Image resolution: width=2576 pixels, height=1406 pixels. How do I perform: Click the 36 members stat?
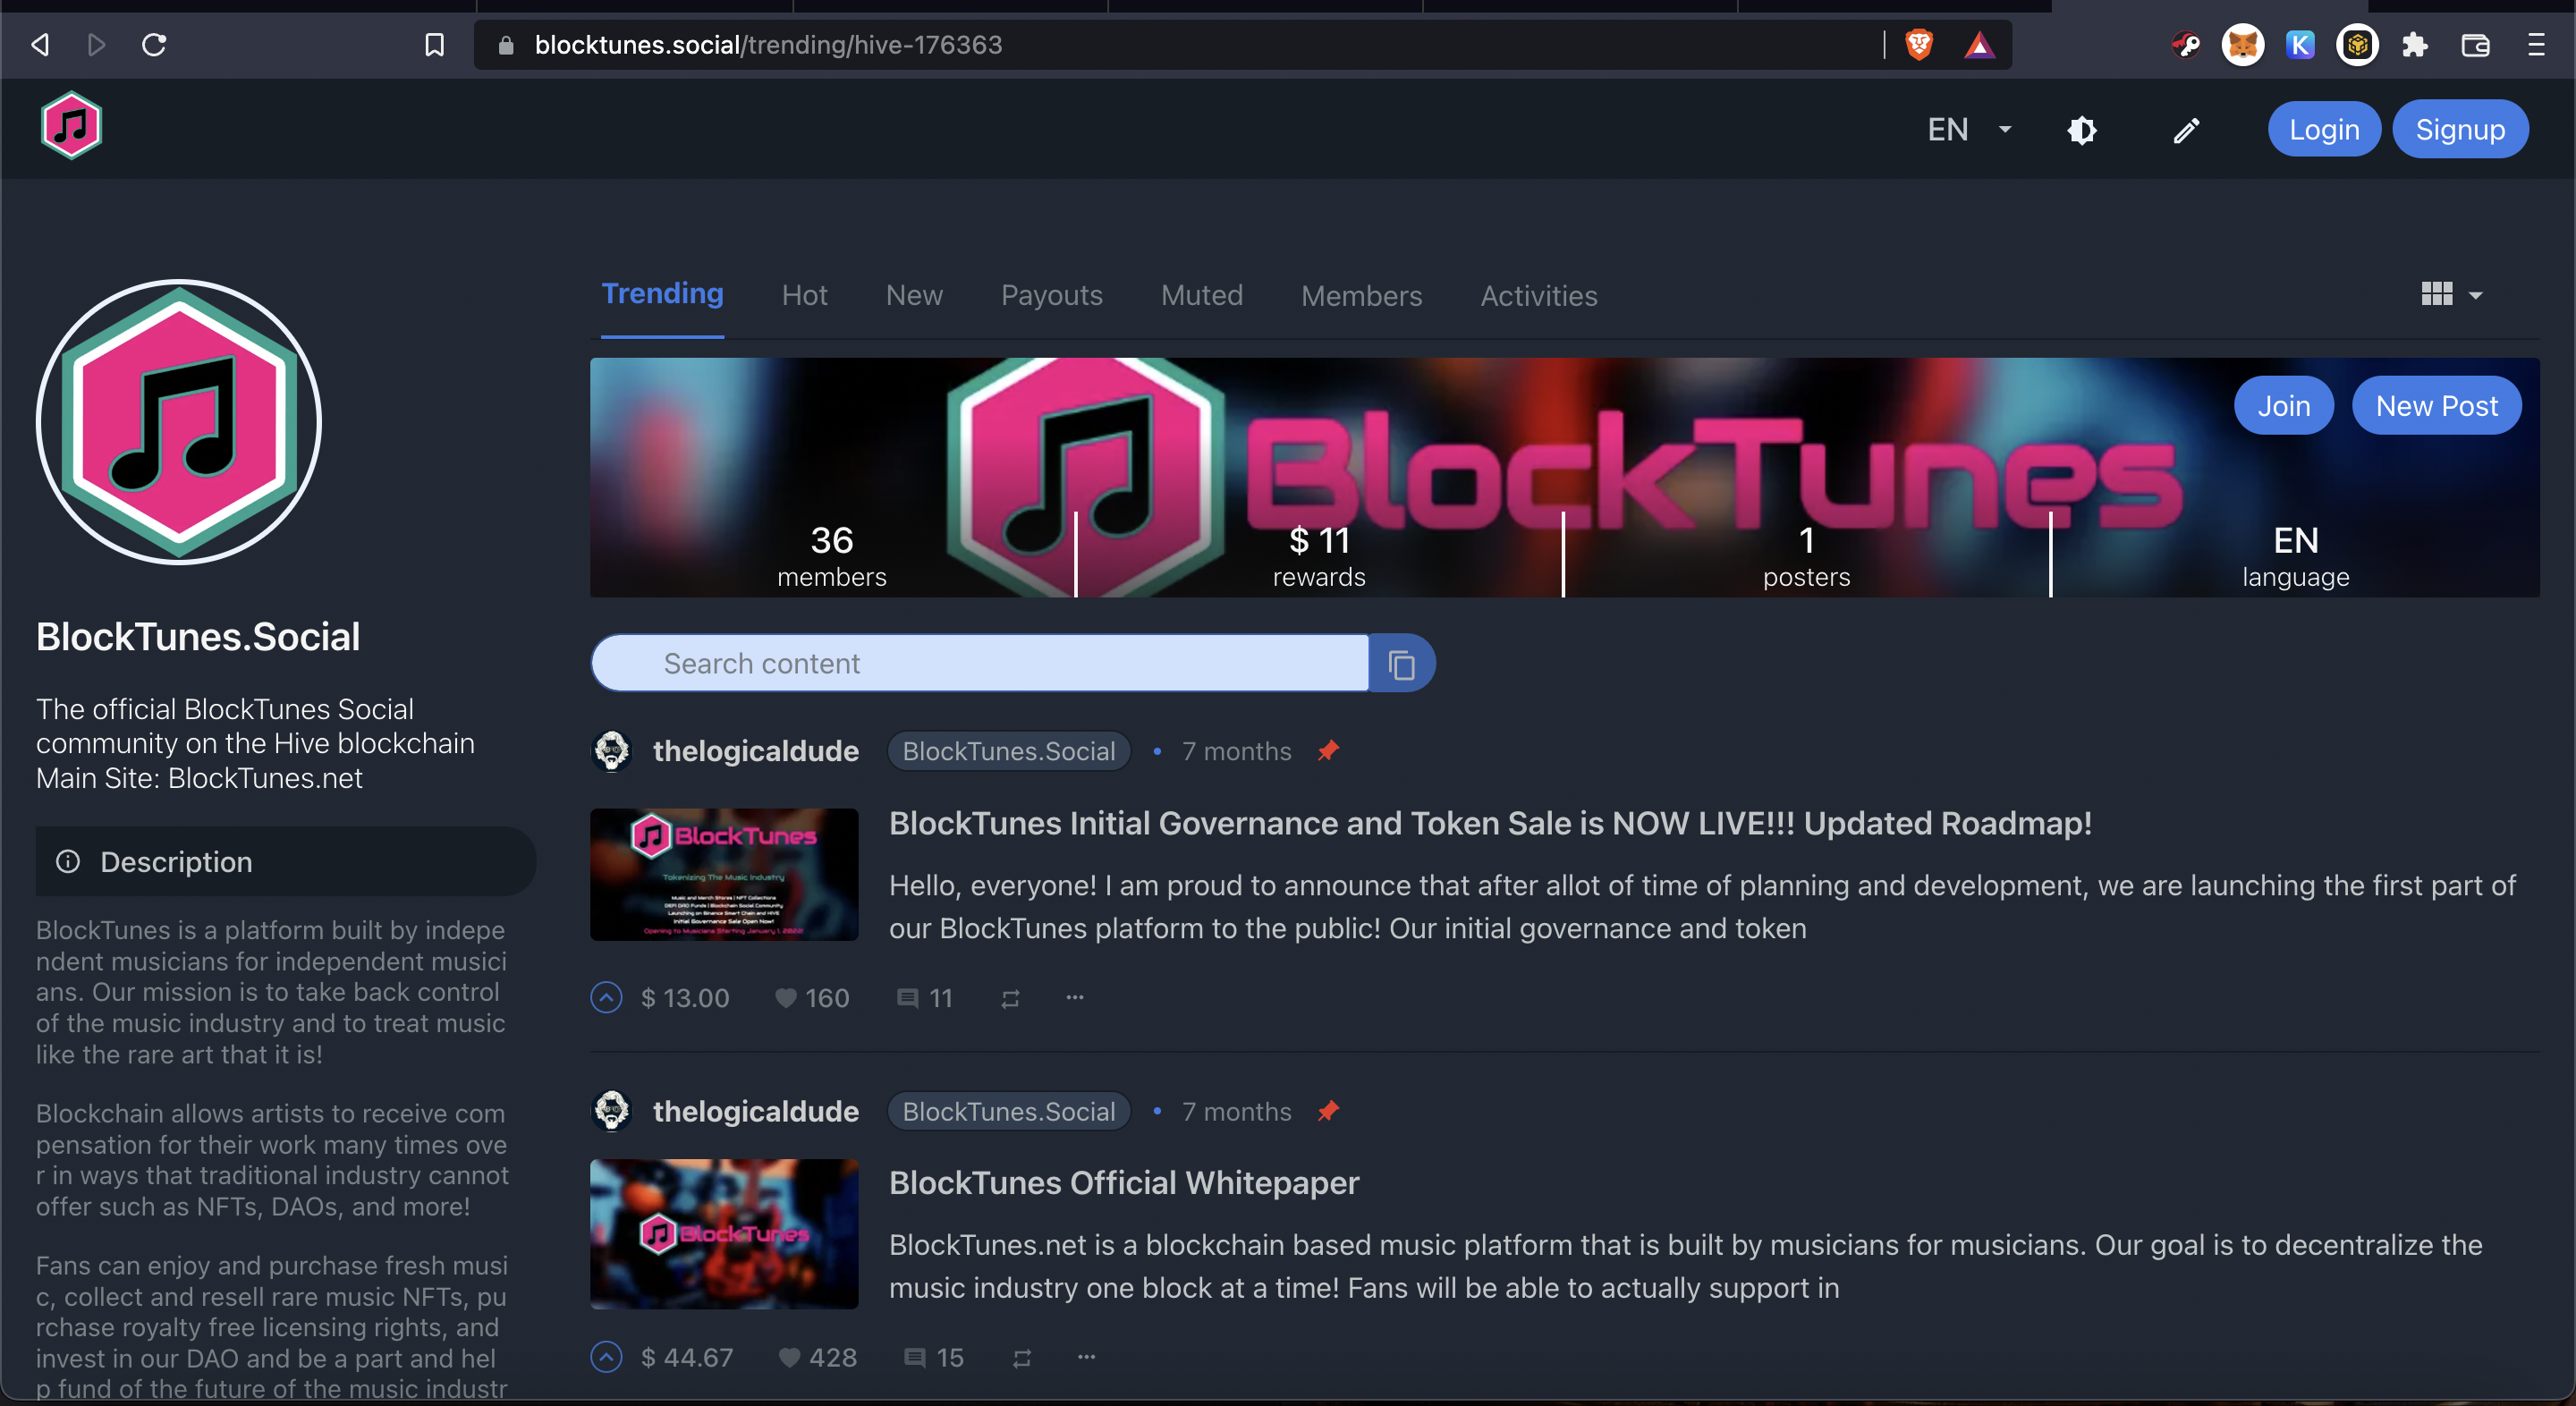pos(832,556)
